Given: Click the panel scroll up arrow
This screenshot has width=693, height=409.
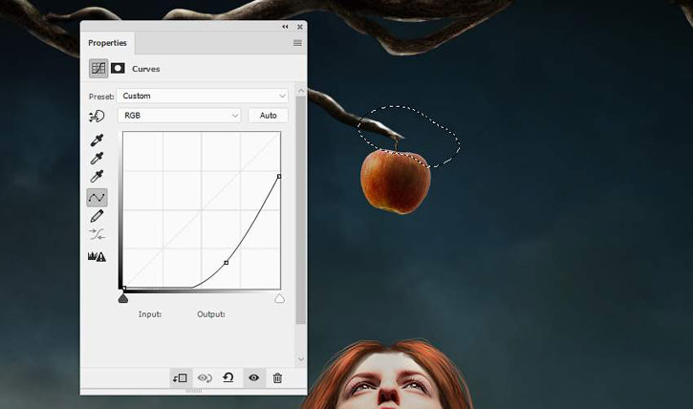Looking at the screenshot, I should pos(301,91).
